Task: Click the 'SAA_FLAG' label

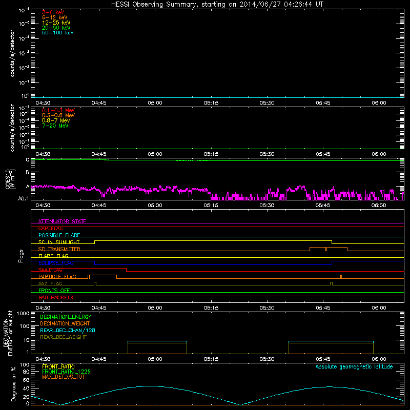Action: click(50, 270)
